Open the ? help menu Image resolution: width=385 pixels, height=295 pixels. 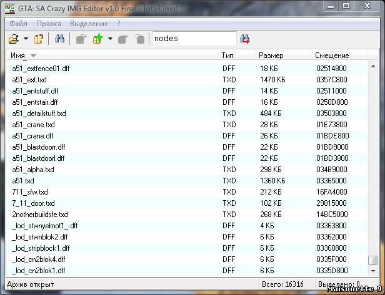coord(119,24)
